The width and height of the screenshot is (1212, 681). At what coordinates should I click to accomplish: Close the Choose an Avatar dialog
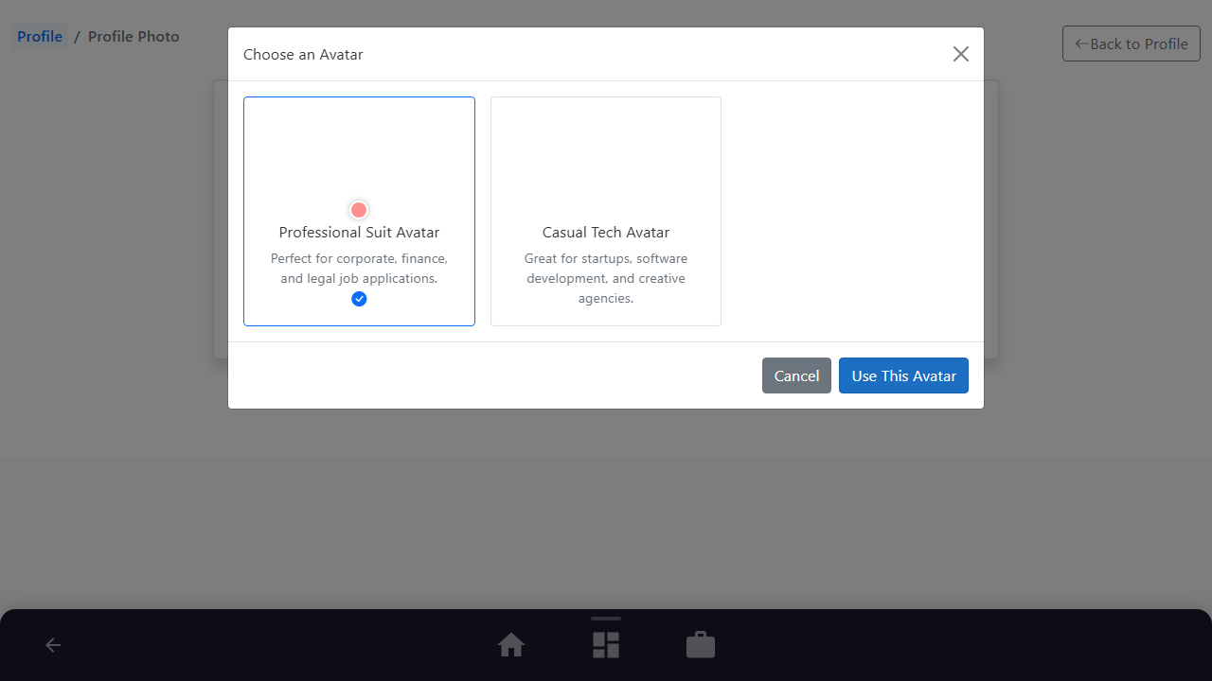click(961, 54)
